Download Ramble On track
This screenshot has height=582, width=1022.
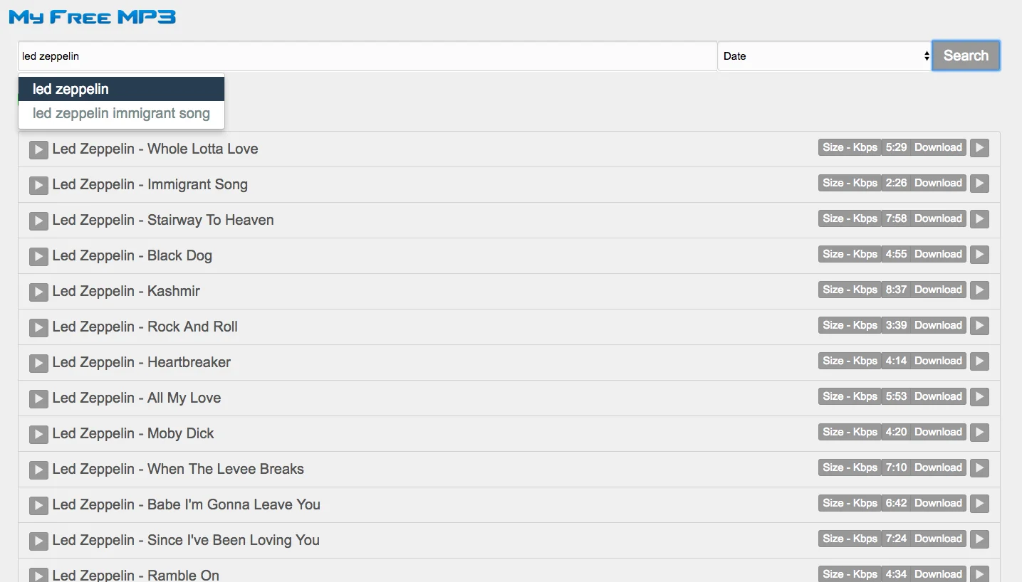click(938, 574)
